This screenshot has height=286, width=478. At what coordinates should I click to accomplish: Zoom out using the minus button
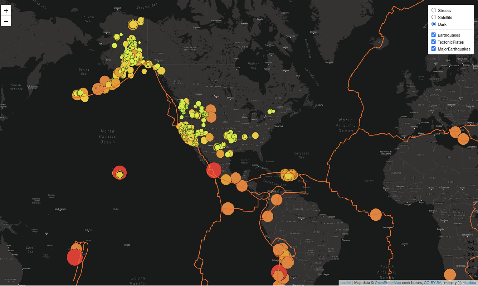coord(6,21)
